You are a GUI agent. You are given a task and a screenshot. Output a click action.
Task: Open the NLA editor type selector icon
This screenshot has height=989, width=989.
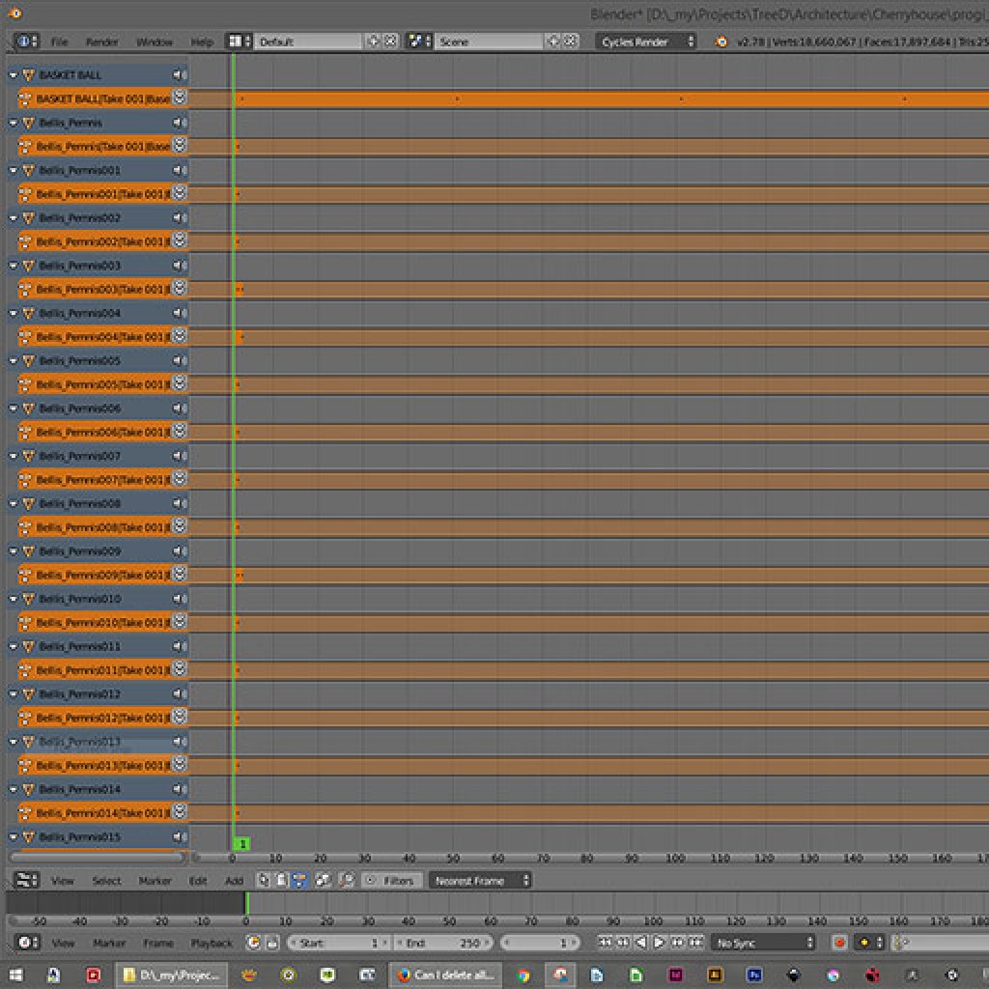coord(25,880)
